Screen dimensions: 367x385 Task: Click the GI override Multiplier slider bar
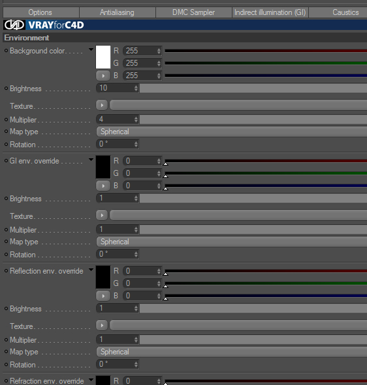point(253,229)
